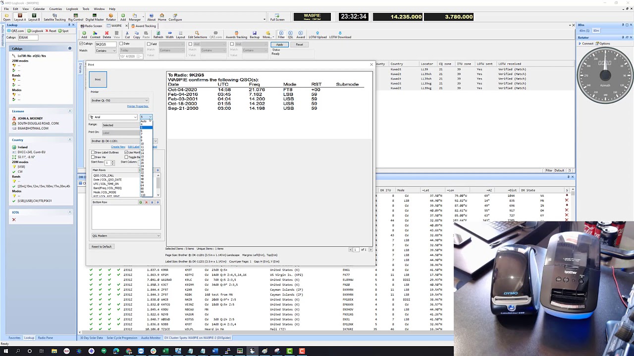Switch to Full Screen mode
The width and height of the screenshot is (634, 356).
coord(277,17)
